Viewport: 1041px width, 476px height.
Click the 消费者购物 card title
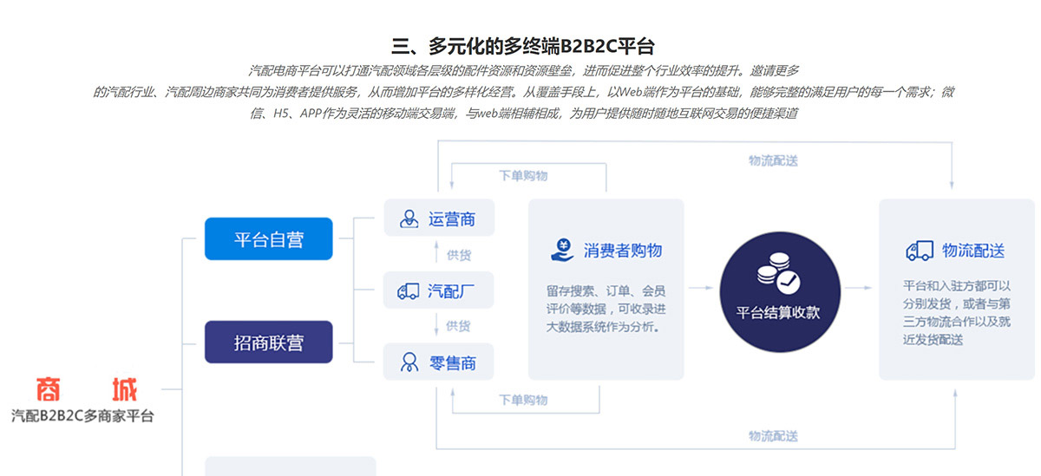622,251
